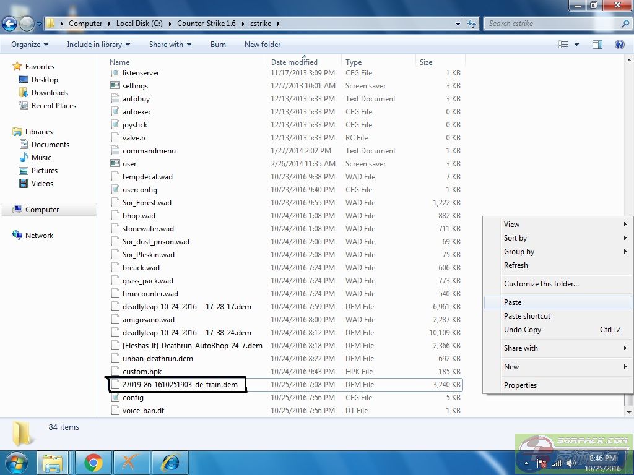Open the Downloads folder in Favorites
Viewport: 634px width, 475px height.
click(50, 93)
